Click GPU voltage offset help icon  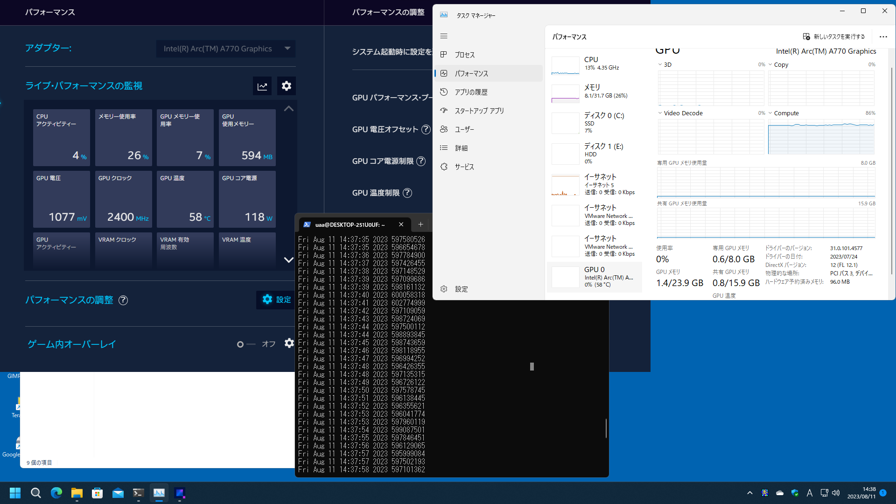pos(426,129)
